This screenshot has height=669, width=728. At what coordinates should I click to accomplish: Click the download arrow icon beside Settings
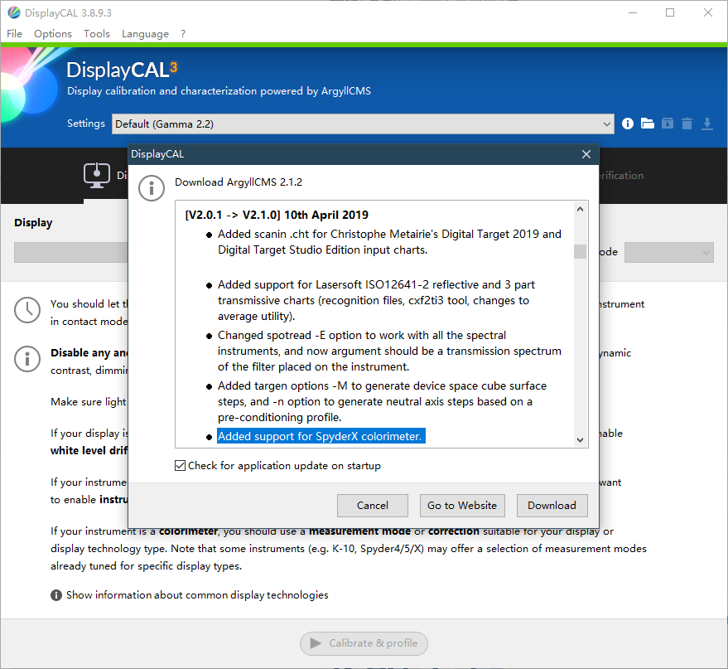(x=707, y=124)
